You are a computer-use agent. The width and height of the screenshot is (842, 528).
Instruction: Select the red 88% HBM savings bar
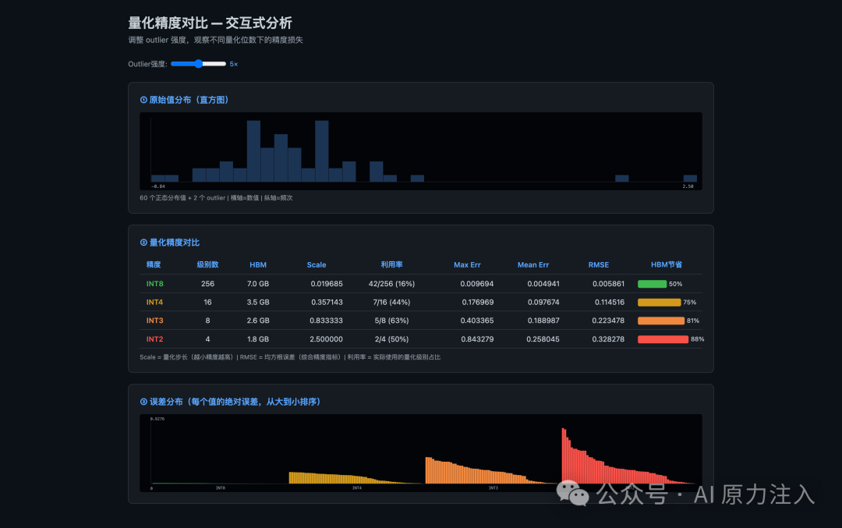click(663, 339)
